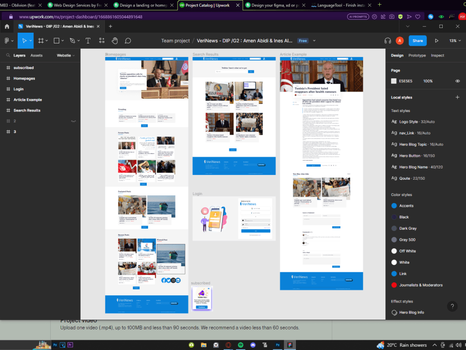Open the Pen tool dropdown arrow

pyautogui.click(x=78, y=41)
